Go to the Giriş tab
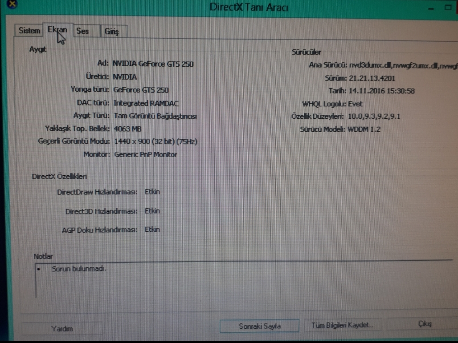Screen dimensions: 458x343 (113, 31)
